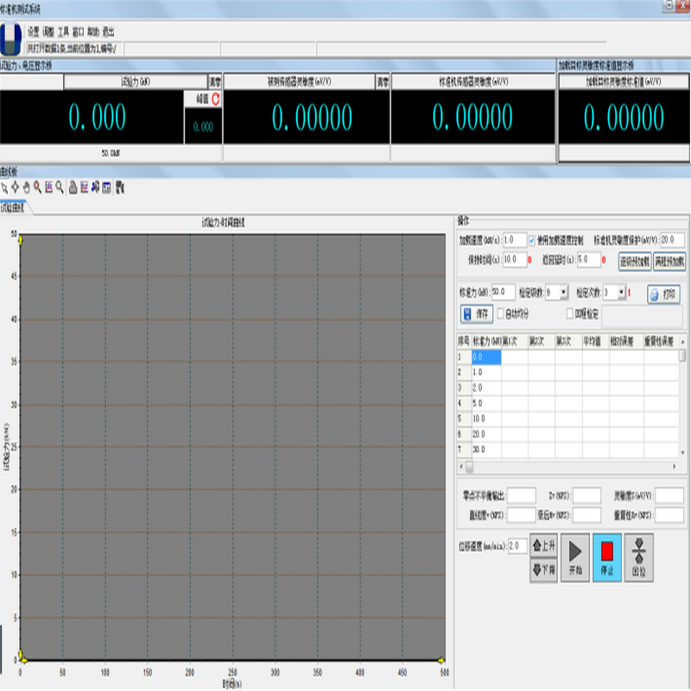
Task: Activate the hand pan tool
Action: click(x=26, y=186)
